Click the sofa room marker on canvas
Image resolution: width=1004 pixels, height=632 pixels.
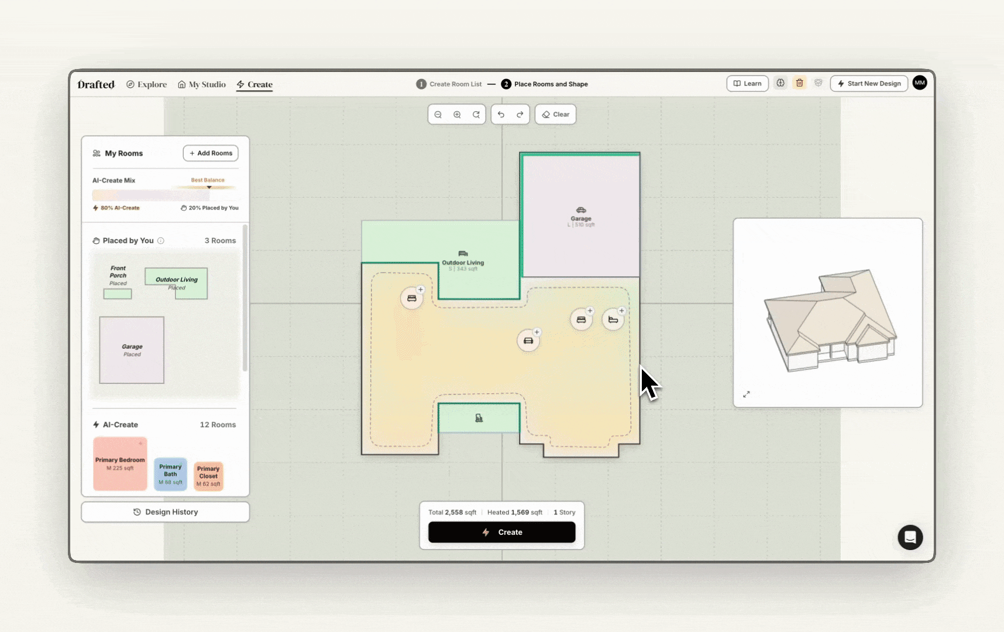[528, 341]
